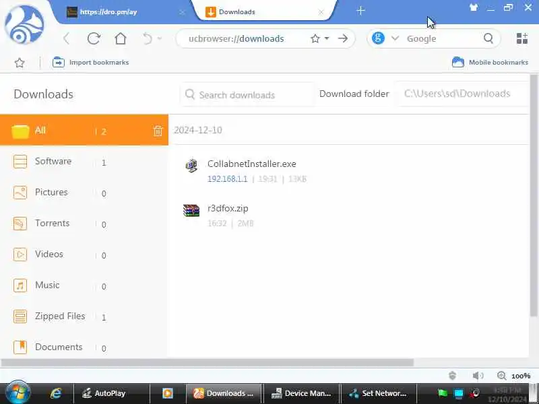Click the CollabnetInstaller.exe file icon
This screenshot has height=404, width=539.
pyautogui.click(x=191, y=166)
